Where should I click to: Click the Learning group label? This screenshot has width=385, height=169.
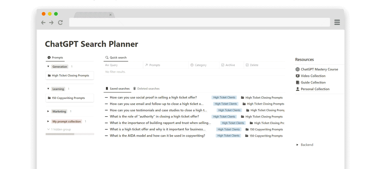pos(58,89)
